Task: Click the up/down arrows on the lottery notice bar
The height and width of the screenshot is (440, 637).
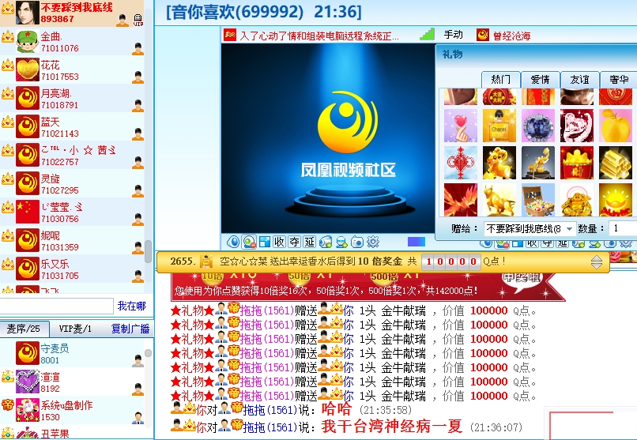Action: point(597,262)
